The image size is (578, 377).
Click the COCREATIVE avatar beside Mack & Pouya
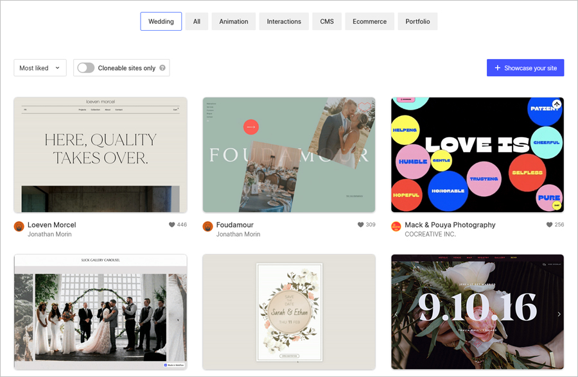tap(396, 226)
